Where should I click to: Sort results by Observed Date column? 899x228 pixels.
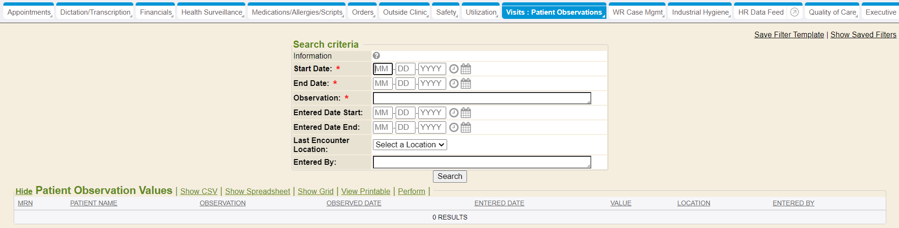354,203
